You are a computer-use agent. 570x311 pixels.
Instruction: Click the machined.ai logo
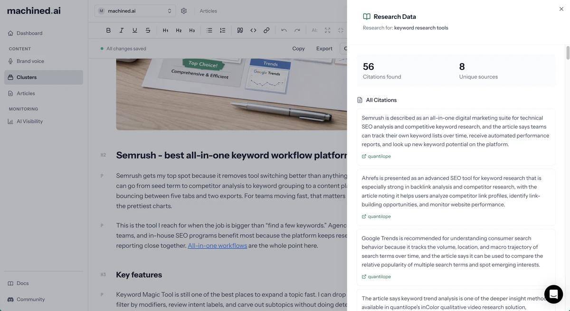tap(34, 10)
